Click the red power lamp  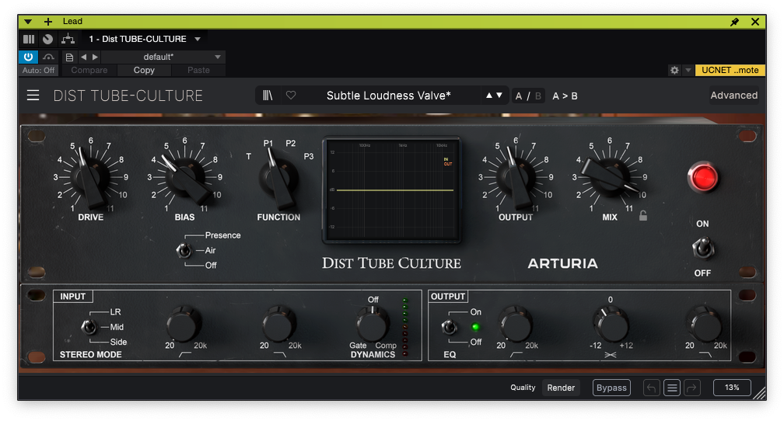pyautogui.click(x=703, y=178)
